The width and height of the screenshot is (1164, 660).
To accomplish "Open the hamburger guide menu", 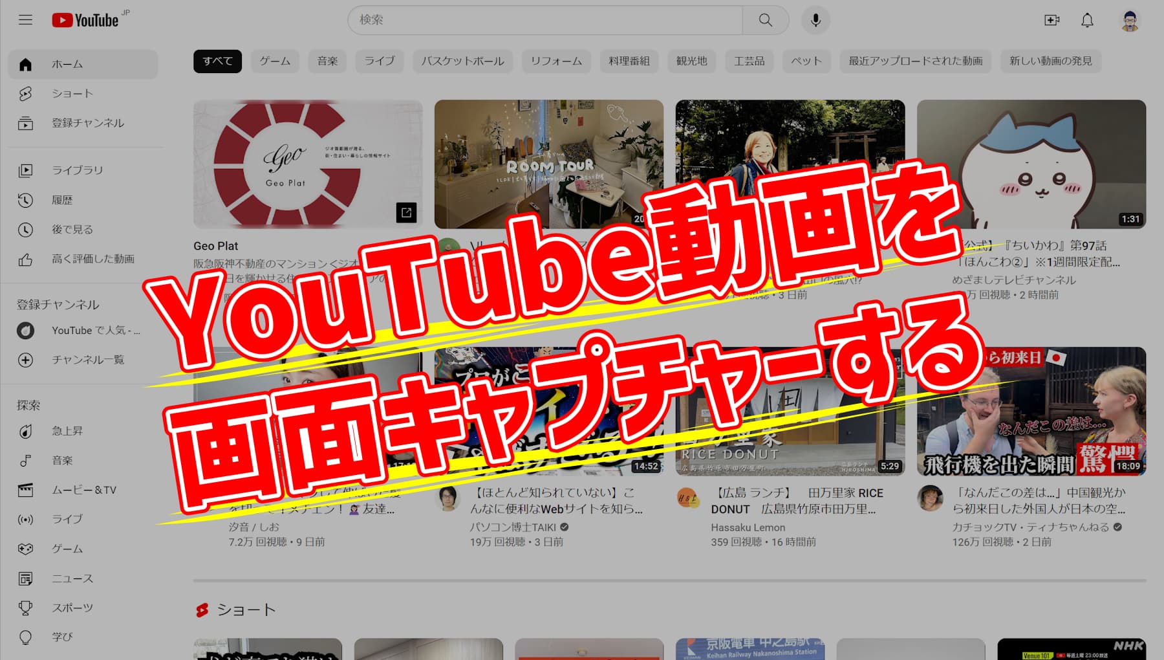I will 25,20.
